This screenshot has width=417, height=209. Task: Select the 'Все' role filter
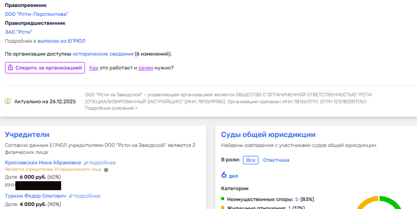[251, 160]
